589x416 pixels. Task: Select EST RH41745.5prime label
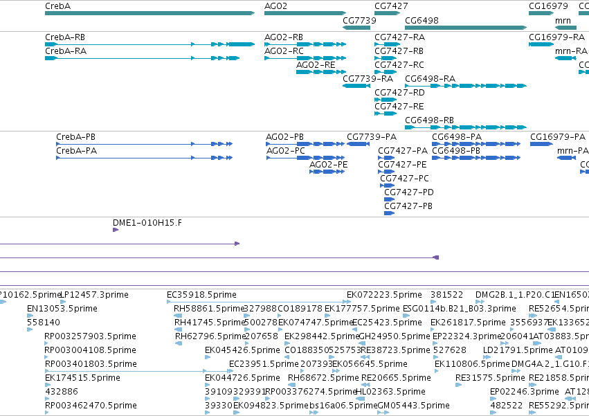(210, 323)
